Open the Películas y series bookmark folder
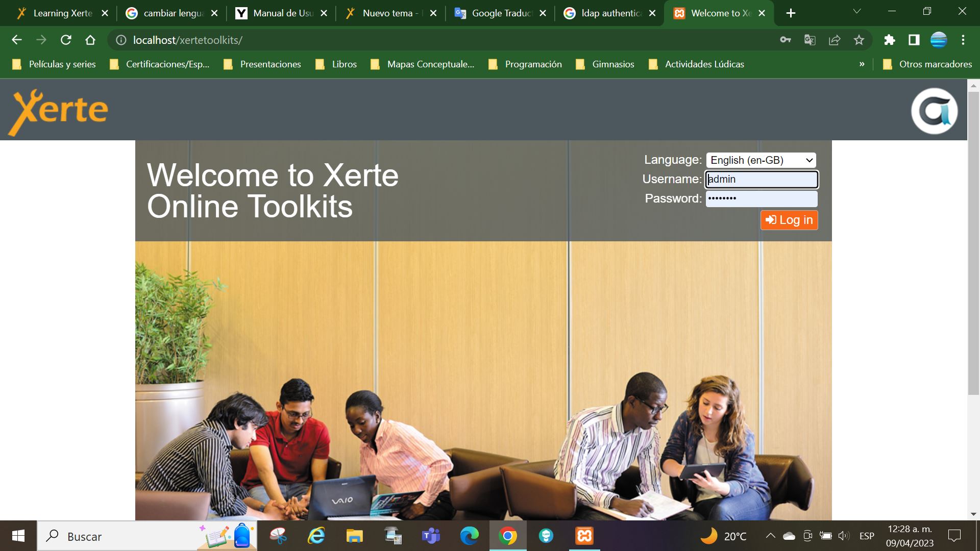 [x=54, y=64]
